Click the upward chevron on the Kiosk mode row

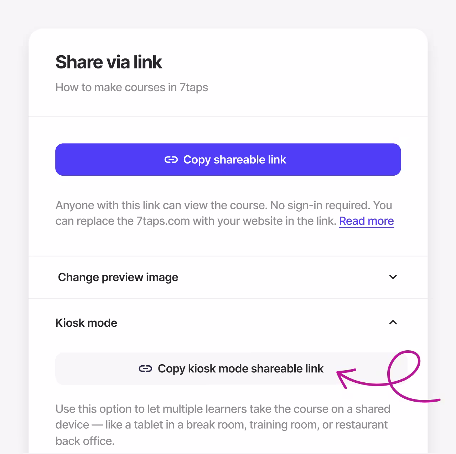tap(393, 322)
